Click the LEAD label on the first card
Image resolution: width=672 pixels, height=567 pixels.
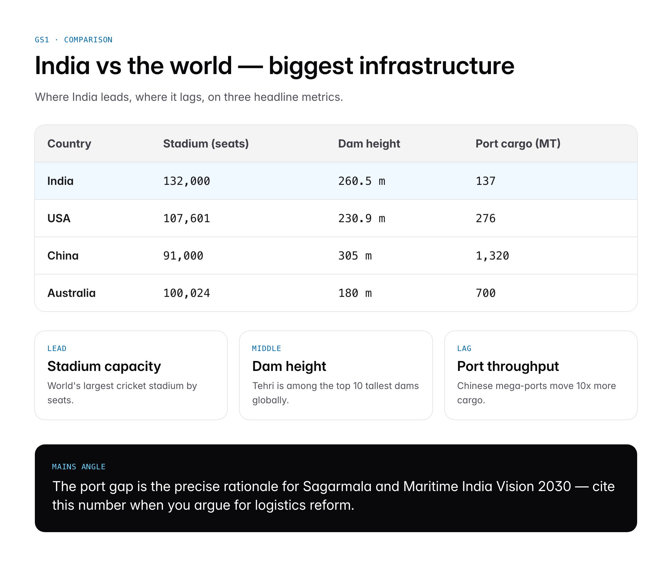pos(57,348)
